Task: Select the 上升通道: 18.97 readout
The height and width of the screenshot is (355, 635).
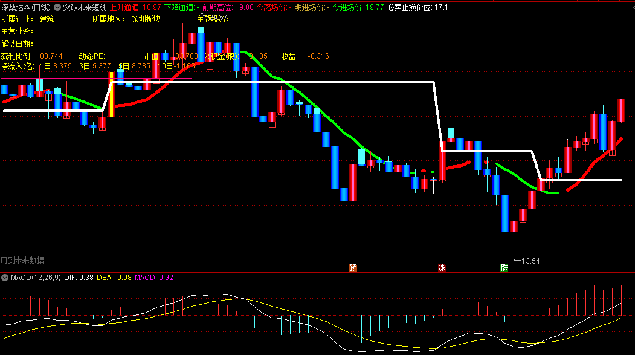Action: [x=135, y=7]
